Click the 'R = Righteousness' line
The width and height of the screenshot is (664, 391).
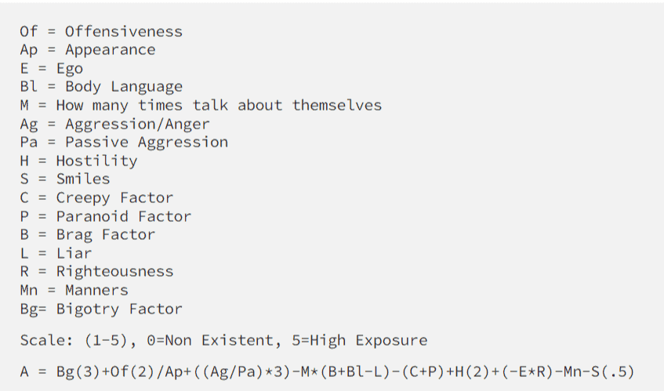click(96, 272)
